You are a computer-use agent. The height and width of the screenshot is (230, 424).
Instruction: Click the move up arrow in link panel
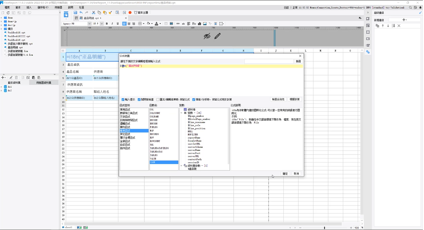(382, 26)
